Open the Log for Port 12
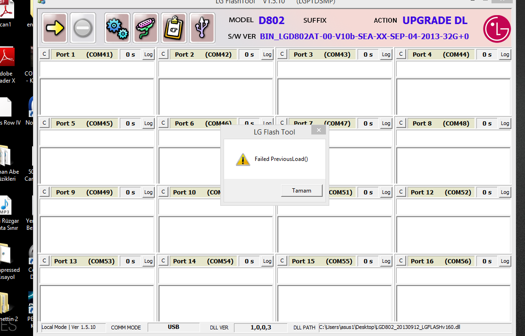 505,192
